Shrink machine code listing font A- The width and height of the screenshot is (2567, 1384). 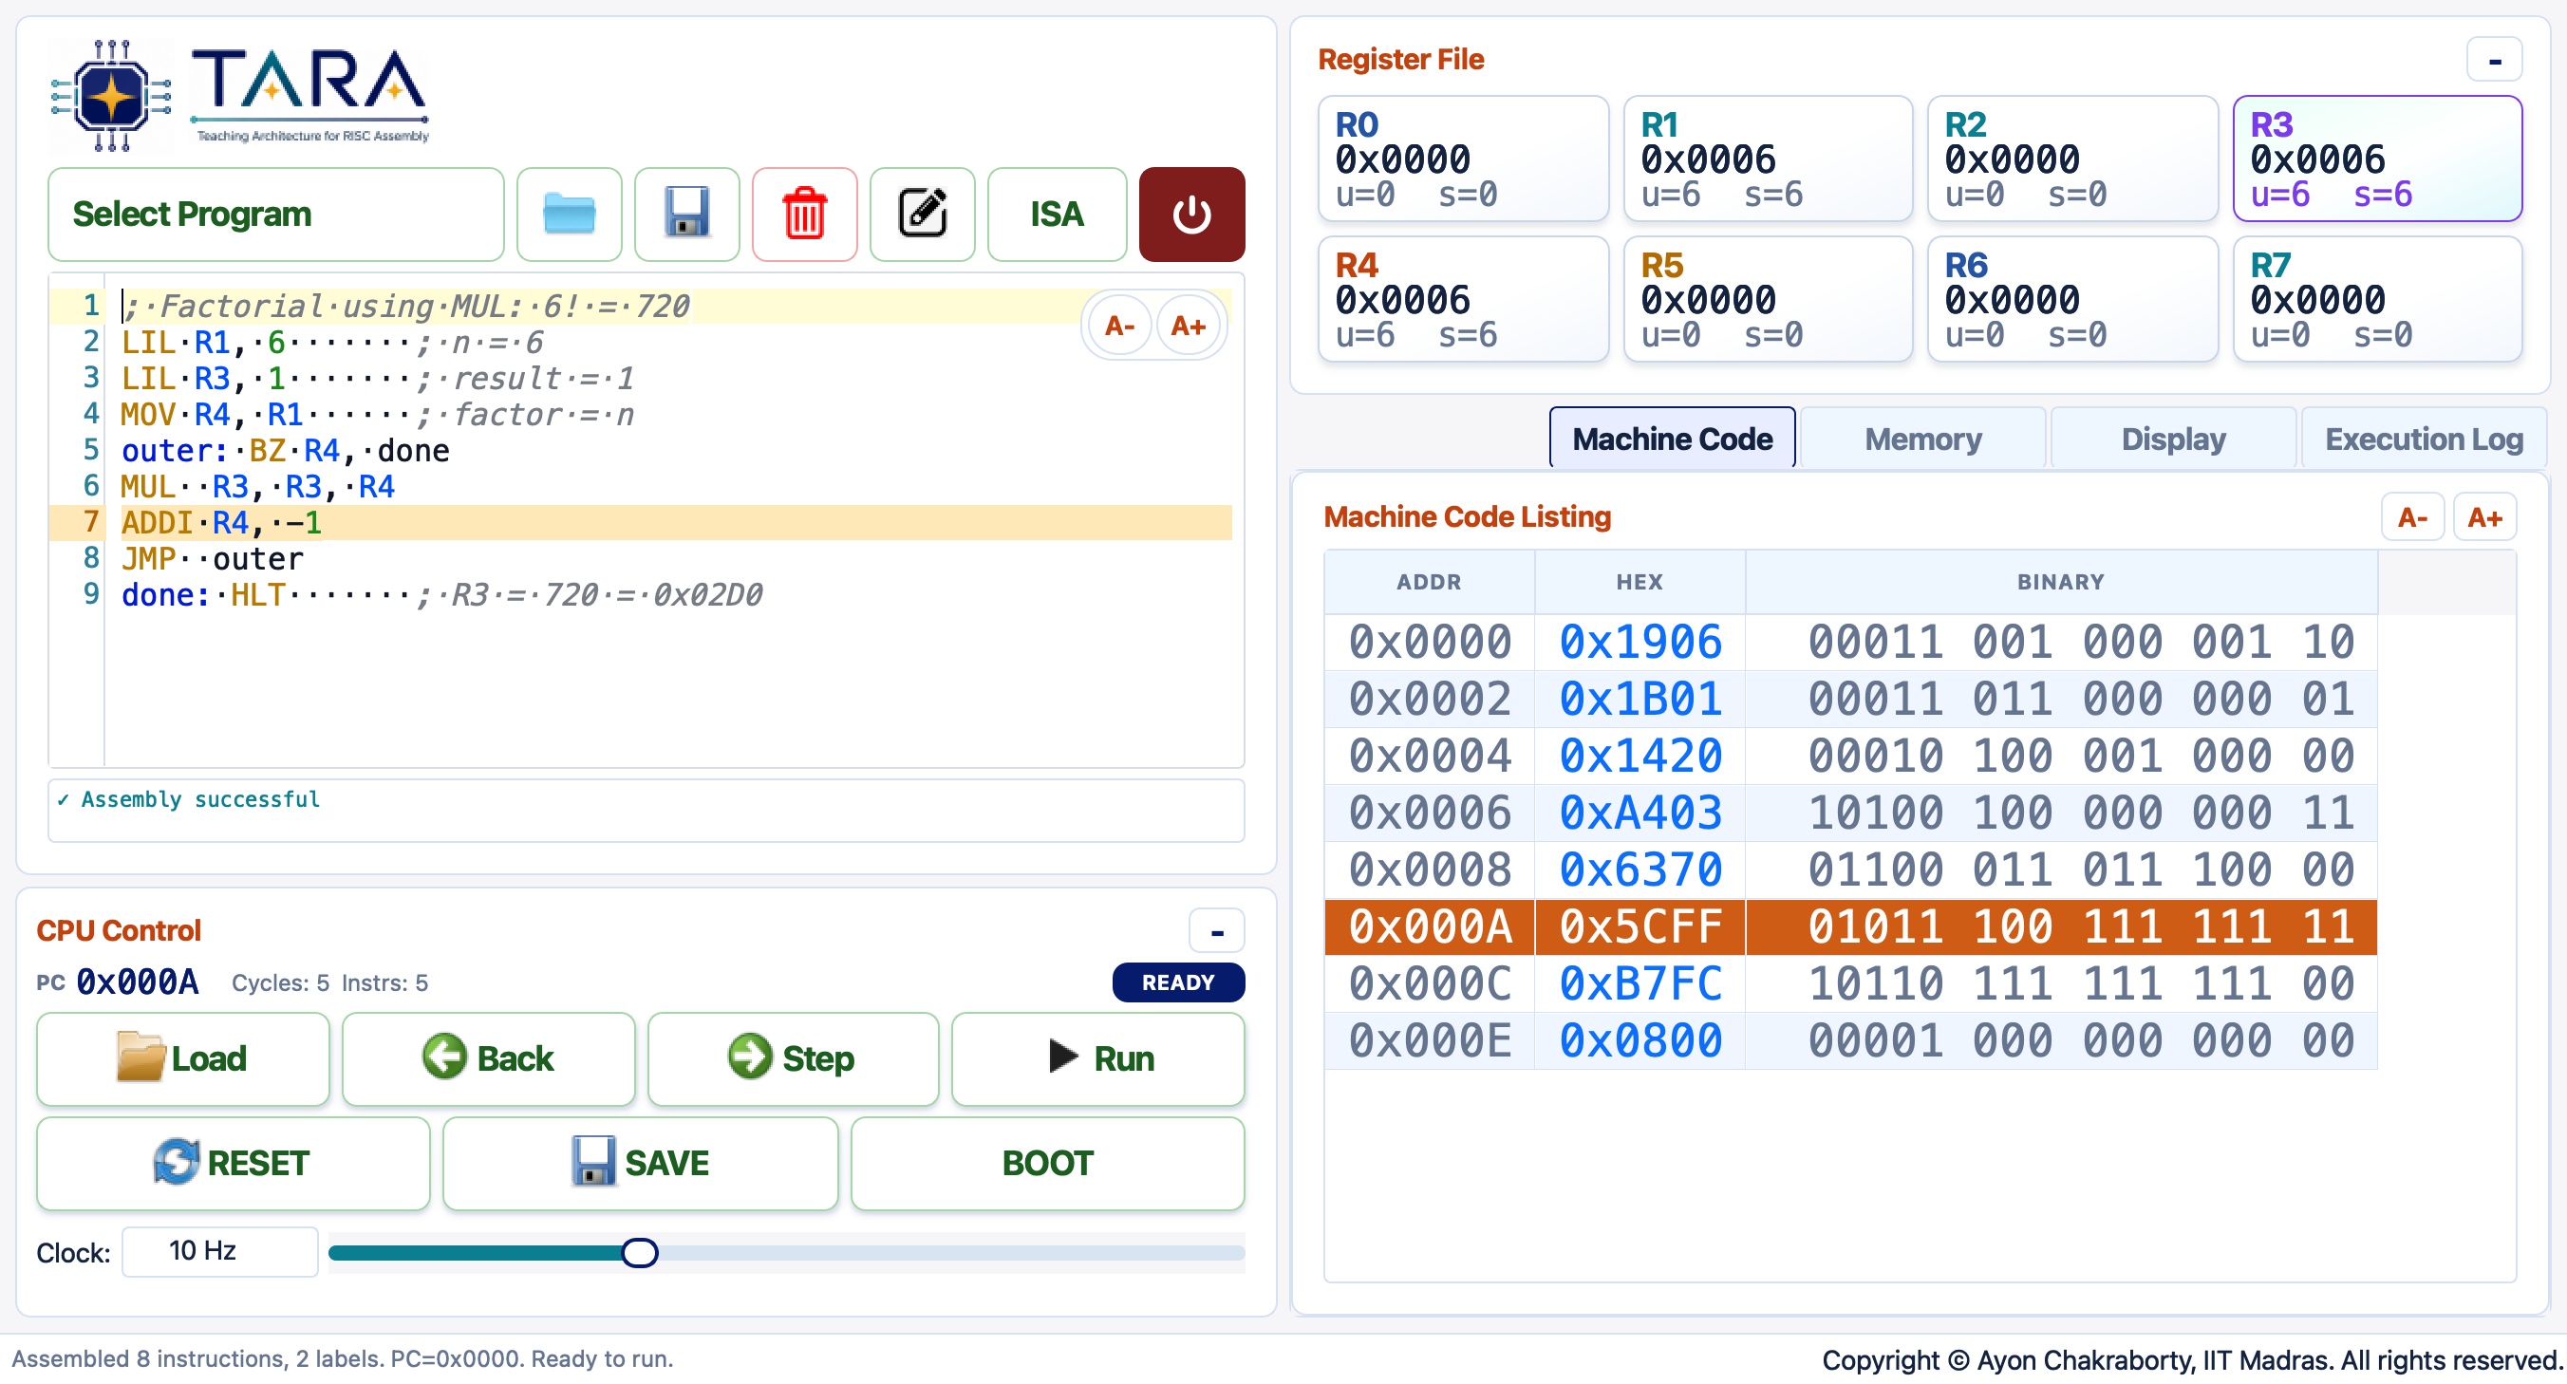2411,517
